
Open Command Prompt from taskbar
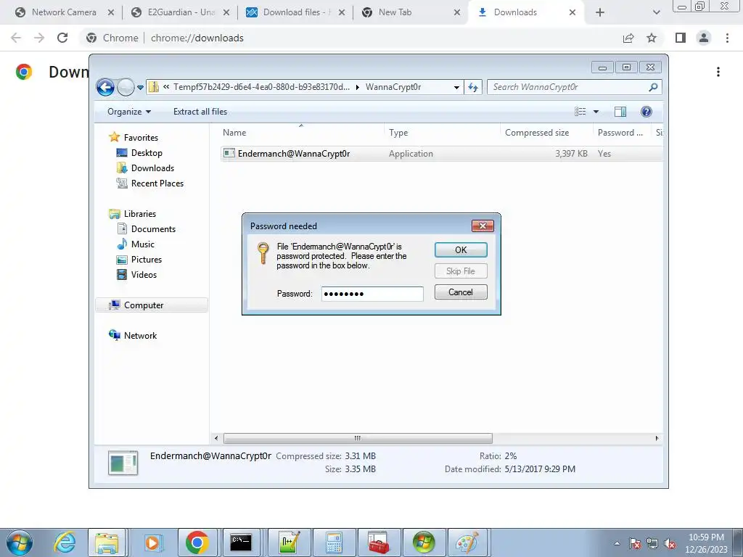pos(241,542)
